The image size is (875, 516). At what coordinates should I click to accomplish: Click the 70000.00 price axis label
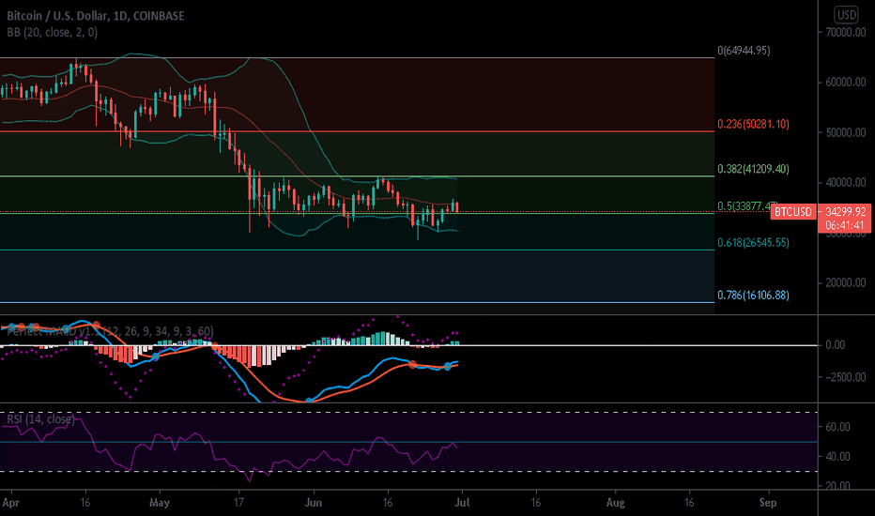pyautogui.click(x=845, y=32)
